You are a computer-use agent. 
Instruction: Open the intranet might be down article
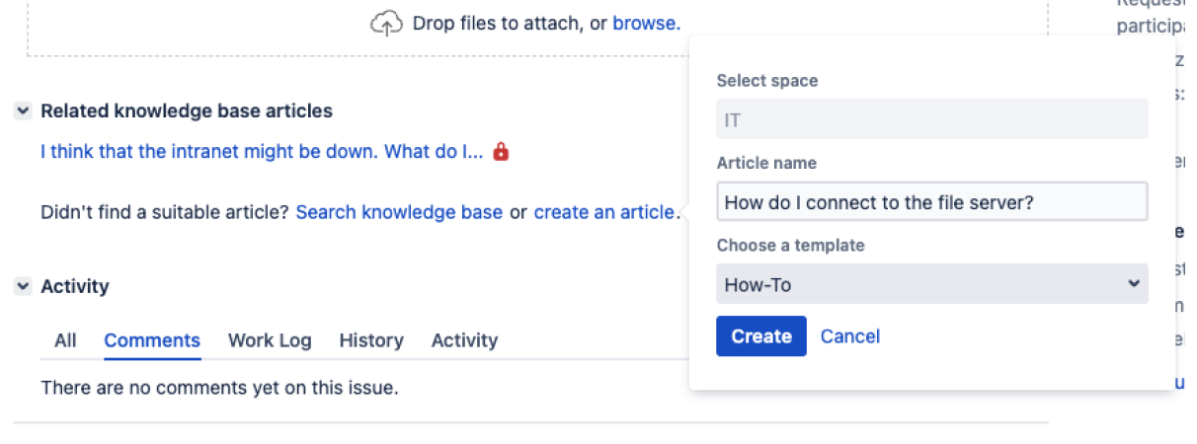(262, 152)
